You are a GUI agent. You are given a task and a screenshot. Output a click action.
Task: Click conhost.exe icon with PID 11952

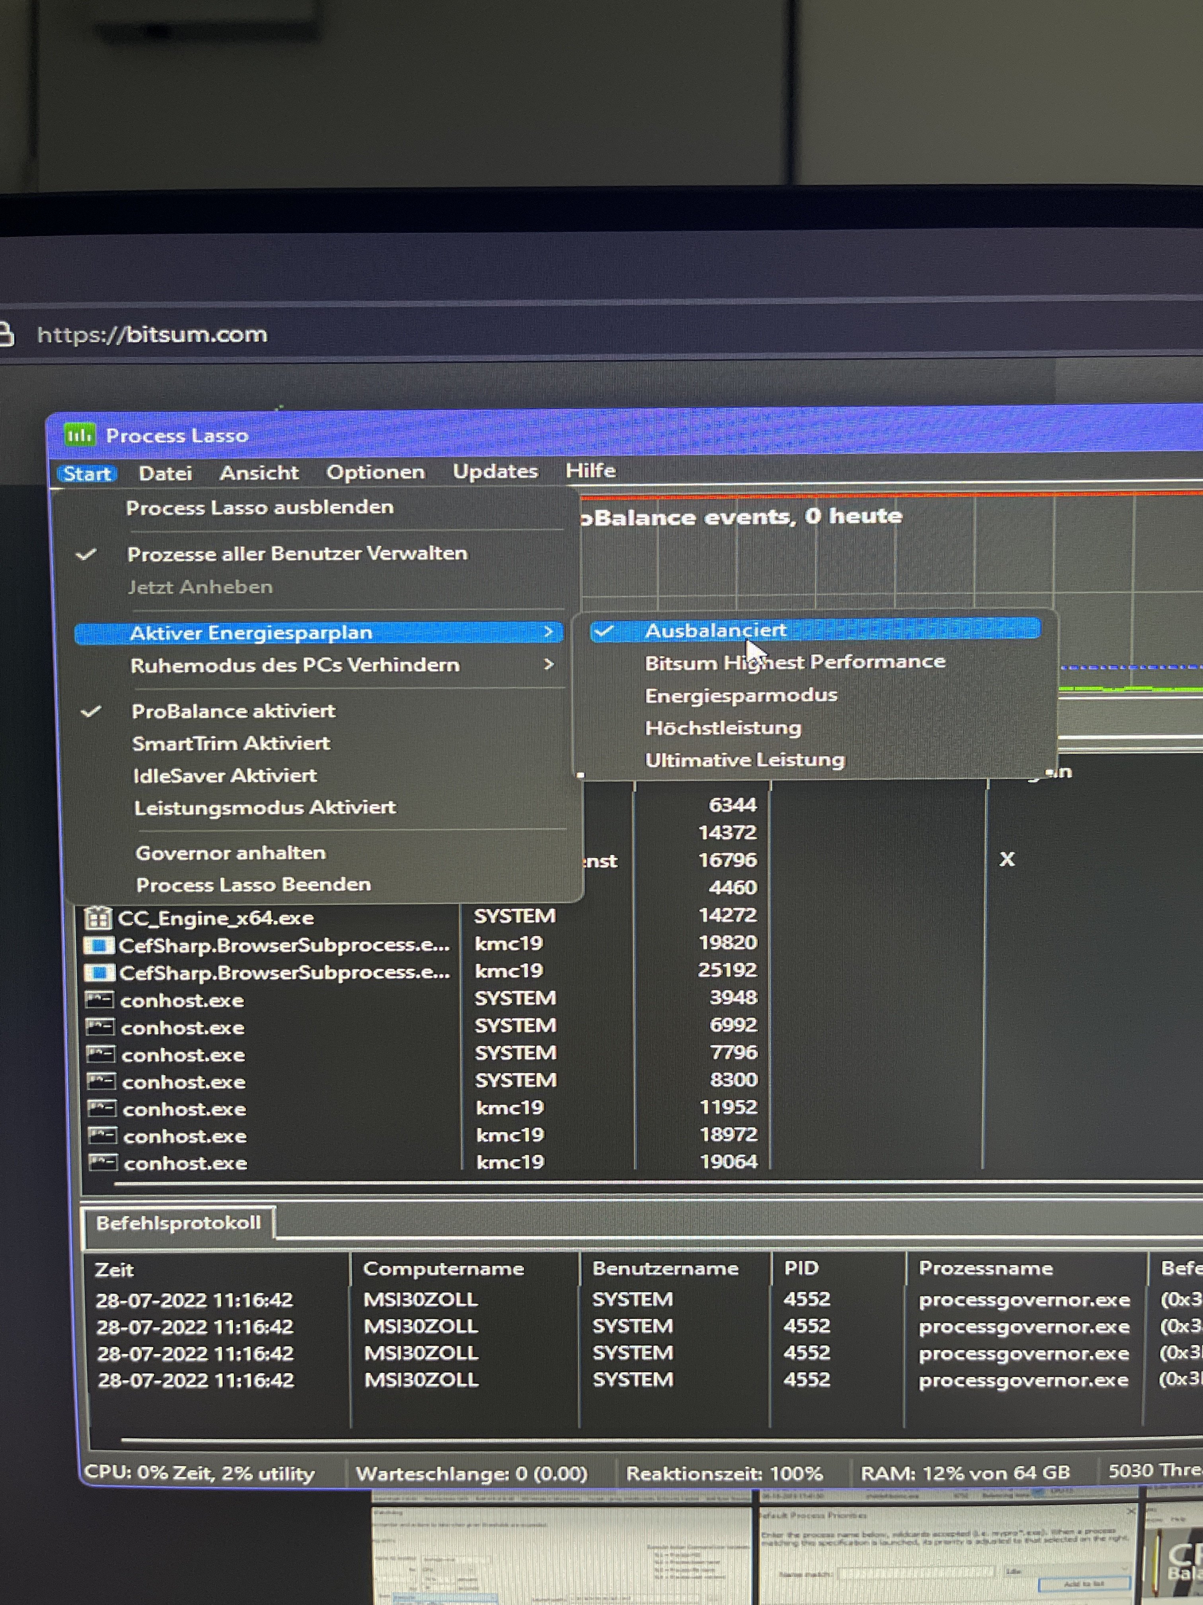[x=101, y=1109]
